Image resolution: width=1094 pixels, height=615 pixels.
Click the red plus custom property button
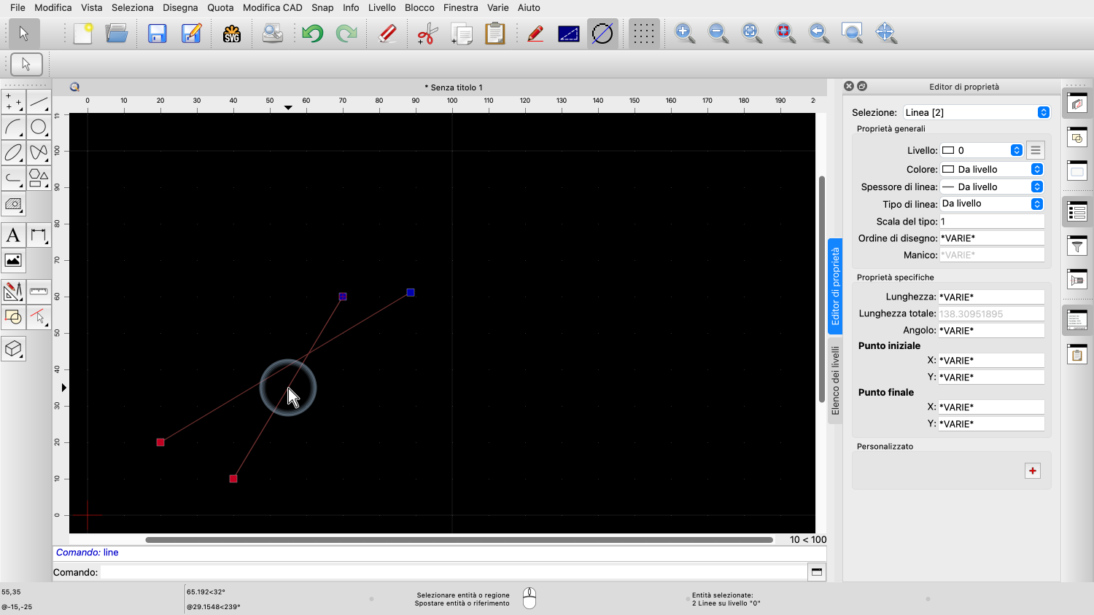(x=1033, y=471)
